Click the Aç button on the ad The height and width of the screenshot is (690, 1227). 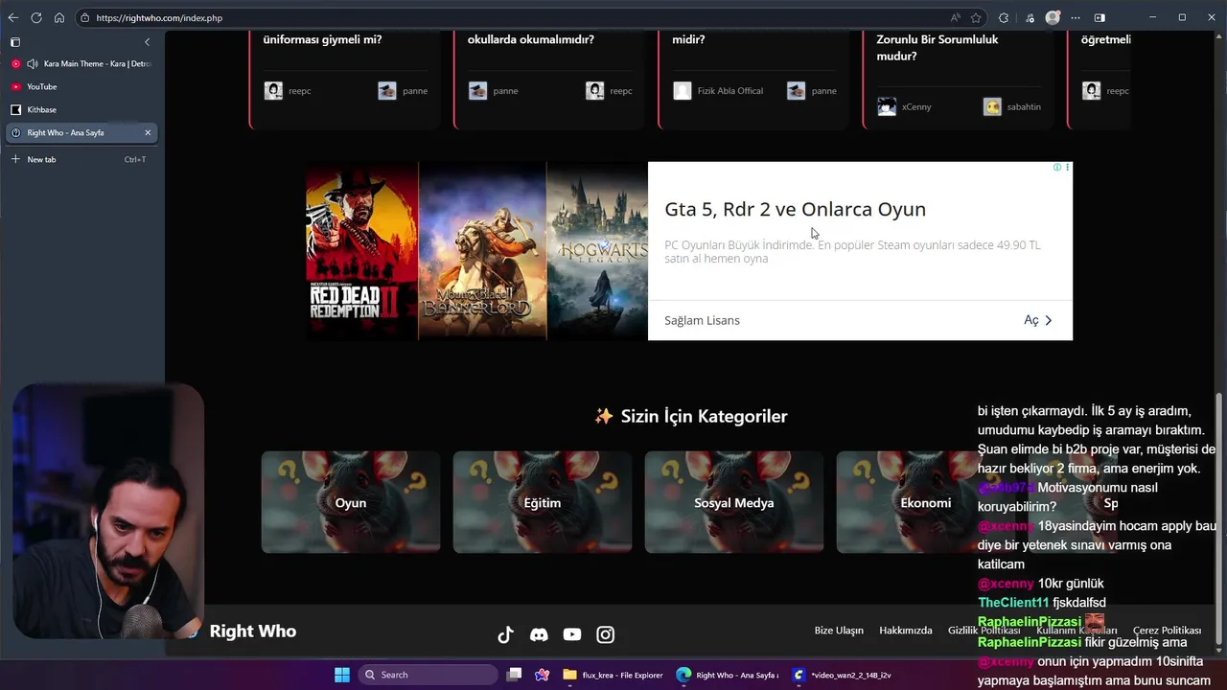click(x=1038, y=320)
